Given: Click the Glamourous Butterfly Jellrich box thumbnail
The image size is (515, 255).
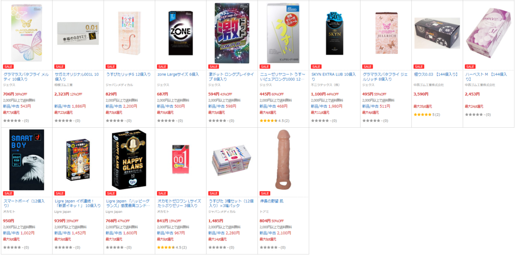Looking at the screenshot, I should pos(386,33).
